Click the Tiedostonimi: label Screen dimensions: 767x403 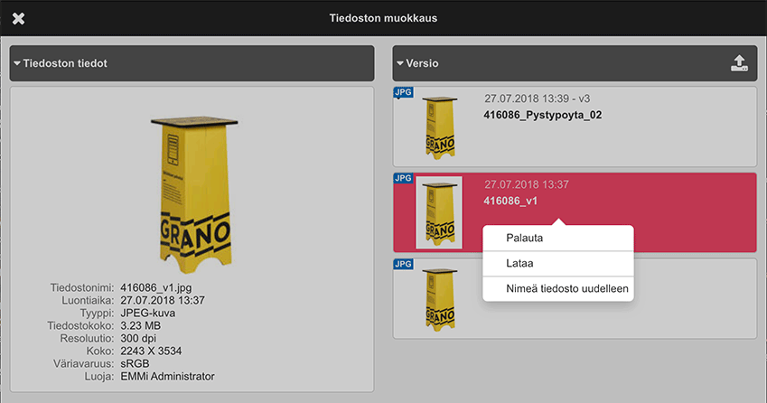pos(81,287)
